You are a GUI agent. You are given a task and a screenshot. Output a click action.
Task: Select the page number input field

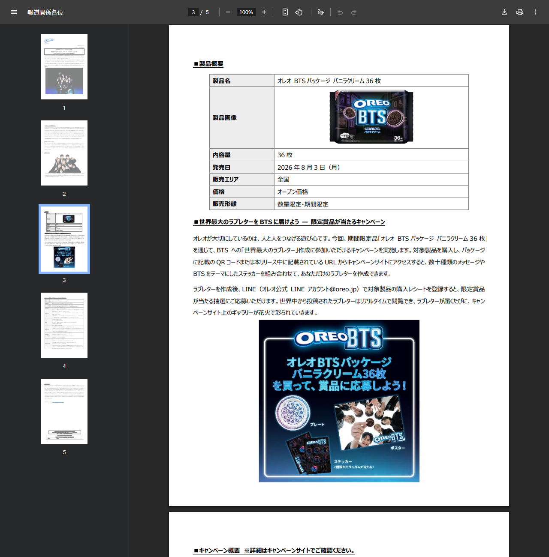click(193, 12)
